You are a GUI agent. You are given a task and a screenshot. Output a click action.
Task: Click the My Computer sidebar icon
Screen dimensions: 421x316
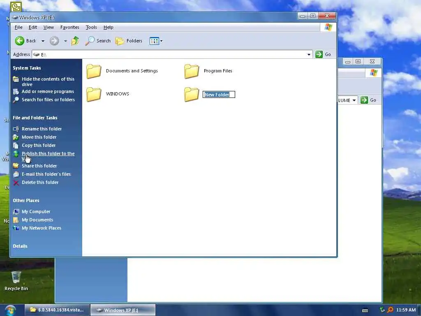16,211
